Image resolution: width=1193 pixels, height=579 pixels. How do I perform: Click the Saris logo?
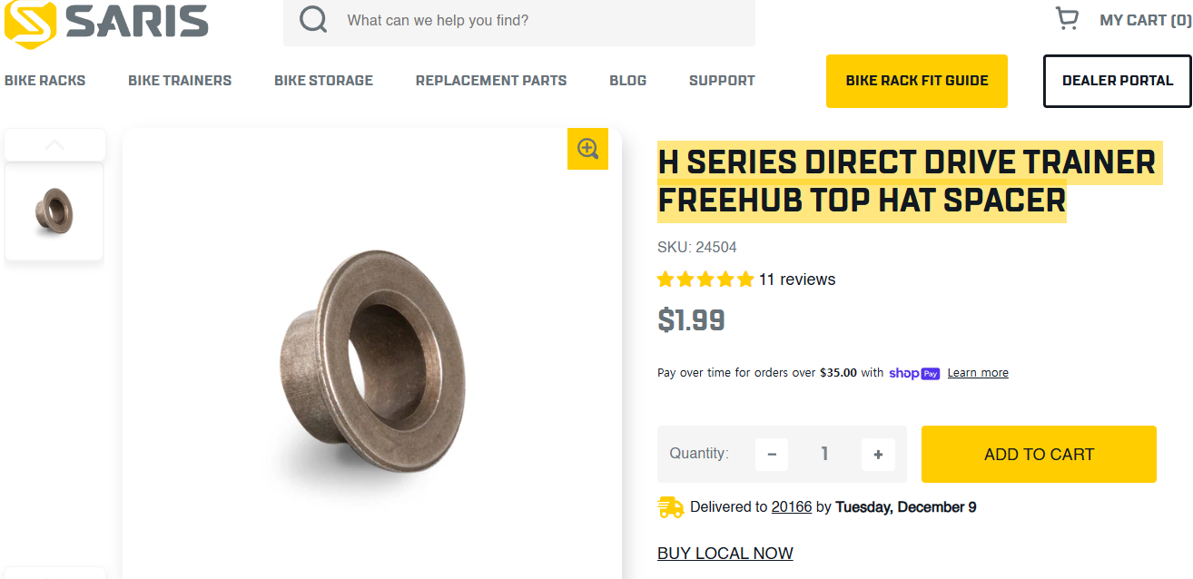click(106, 22)
